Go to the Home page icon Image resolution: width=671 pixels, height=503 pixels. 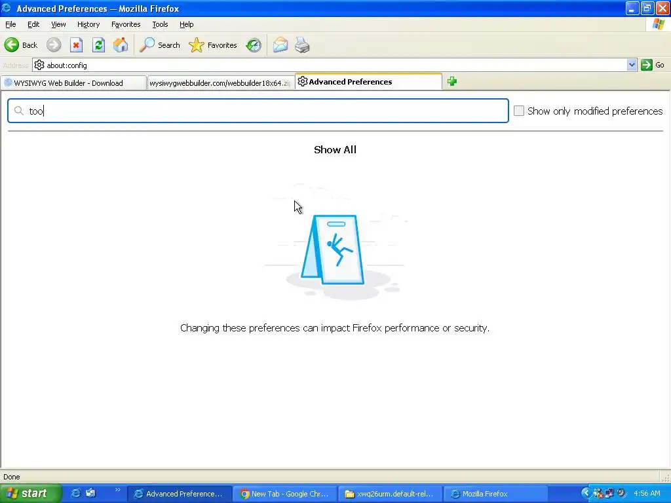pos(121,45)
